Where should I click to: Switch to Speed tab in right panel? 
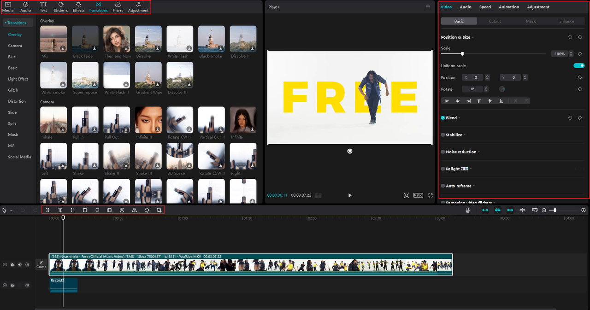pyautogui.click(x=485, y=7)
